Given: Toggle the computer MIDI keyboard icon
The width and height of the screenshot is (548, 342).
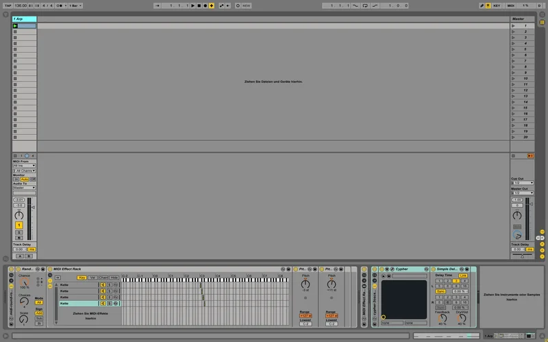Looking at the screenshot, I should click(x=488, y=5).
